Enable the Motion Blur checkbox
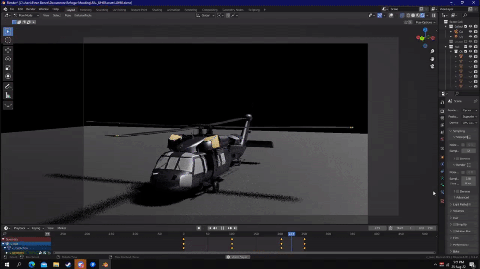 click(x=454, y=232)
